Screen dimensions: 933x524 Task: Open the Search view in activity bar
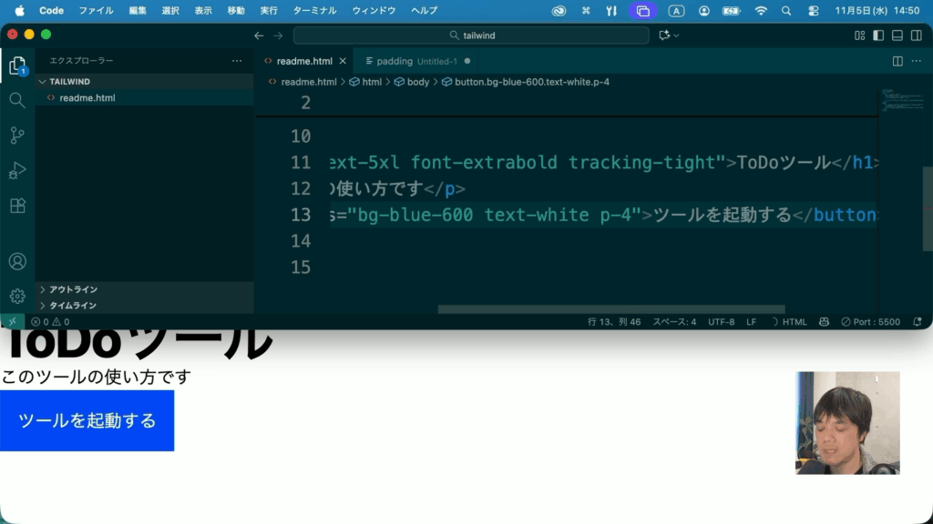click(x=16, y=100)
